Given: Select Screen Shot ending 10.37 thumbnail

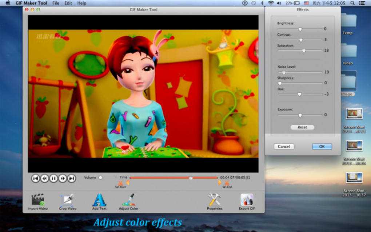Looking at the screenshot, I should click(354, 177).
